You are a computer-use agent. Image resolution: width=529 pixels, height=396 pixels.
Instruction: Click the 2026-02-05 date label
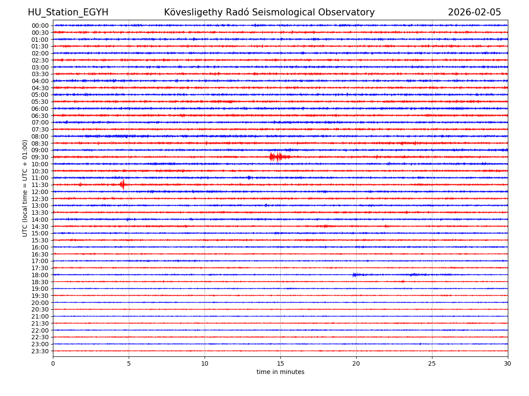click(x=474, y=13)
